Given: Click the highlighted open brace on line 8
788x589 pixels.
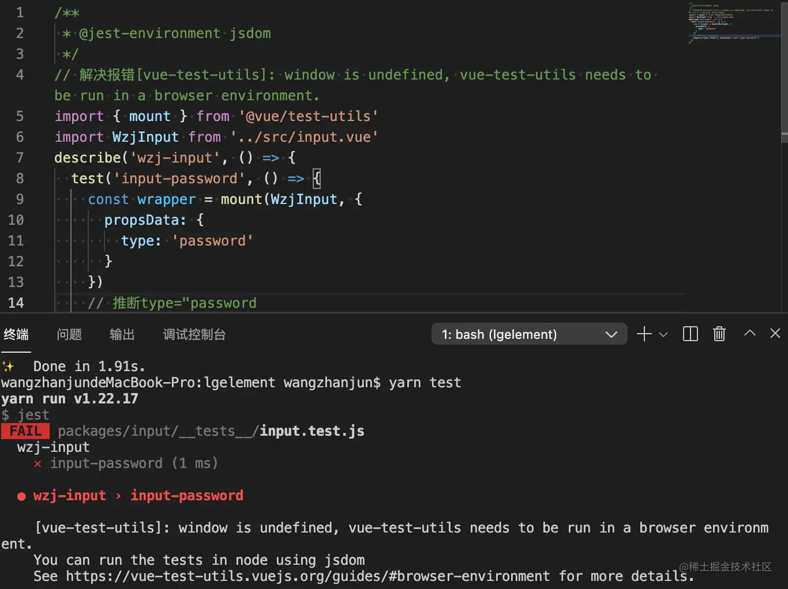Looking at the screenshot, I should tap(317, 179).
